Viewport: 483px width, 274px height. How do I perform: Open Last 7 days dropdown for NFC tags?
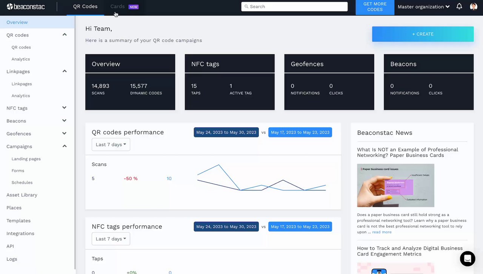pos(111,239)
